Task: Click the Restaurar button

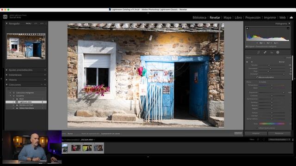Action: [279, 133]
